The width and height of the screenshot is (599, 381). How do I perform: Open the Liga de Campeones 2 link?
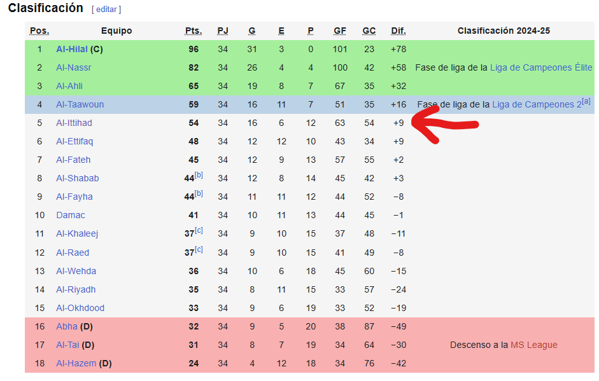click(537, 104)
